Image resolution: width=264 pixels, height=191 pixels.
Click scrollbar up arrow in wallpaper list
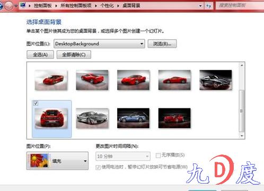click(x=242, y=65)
